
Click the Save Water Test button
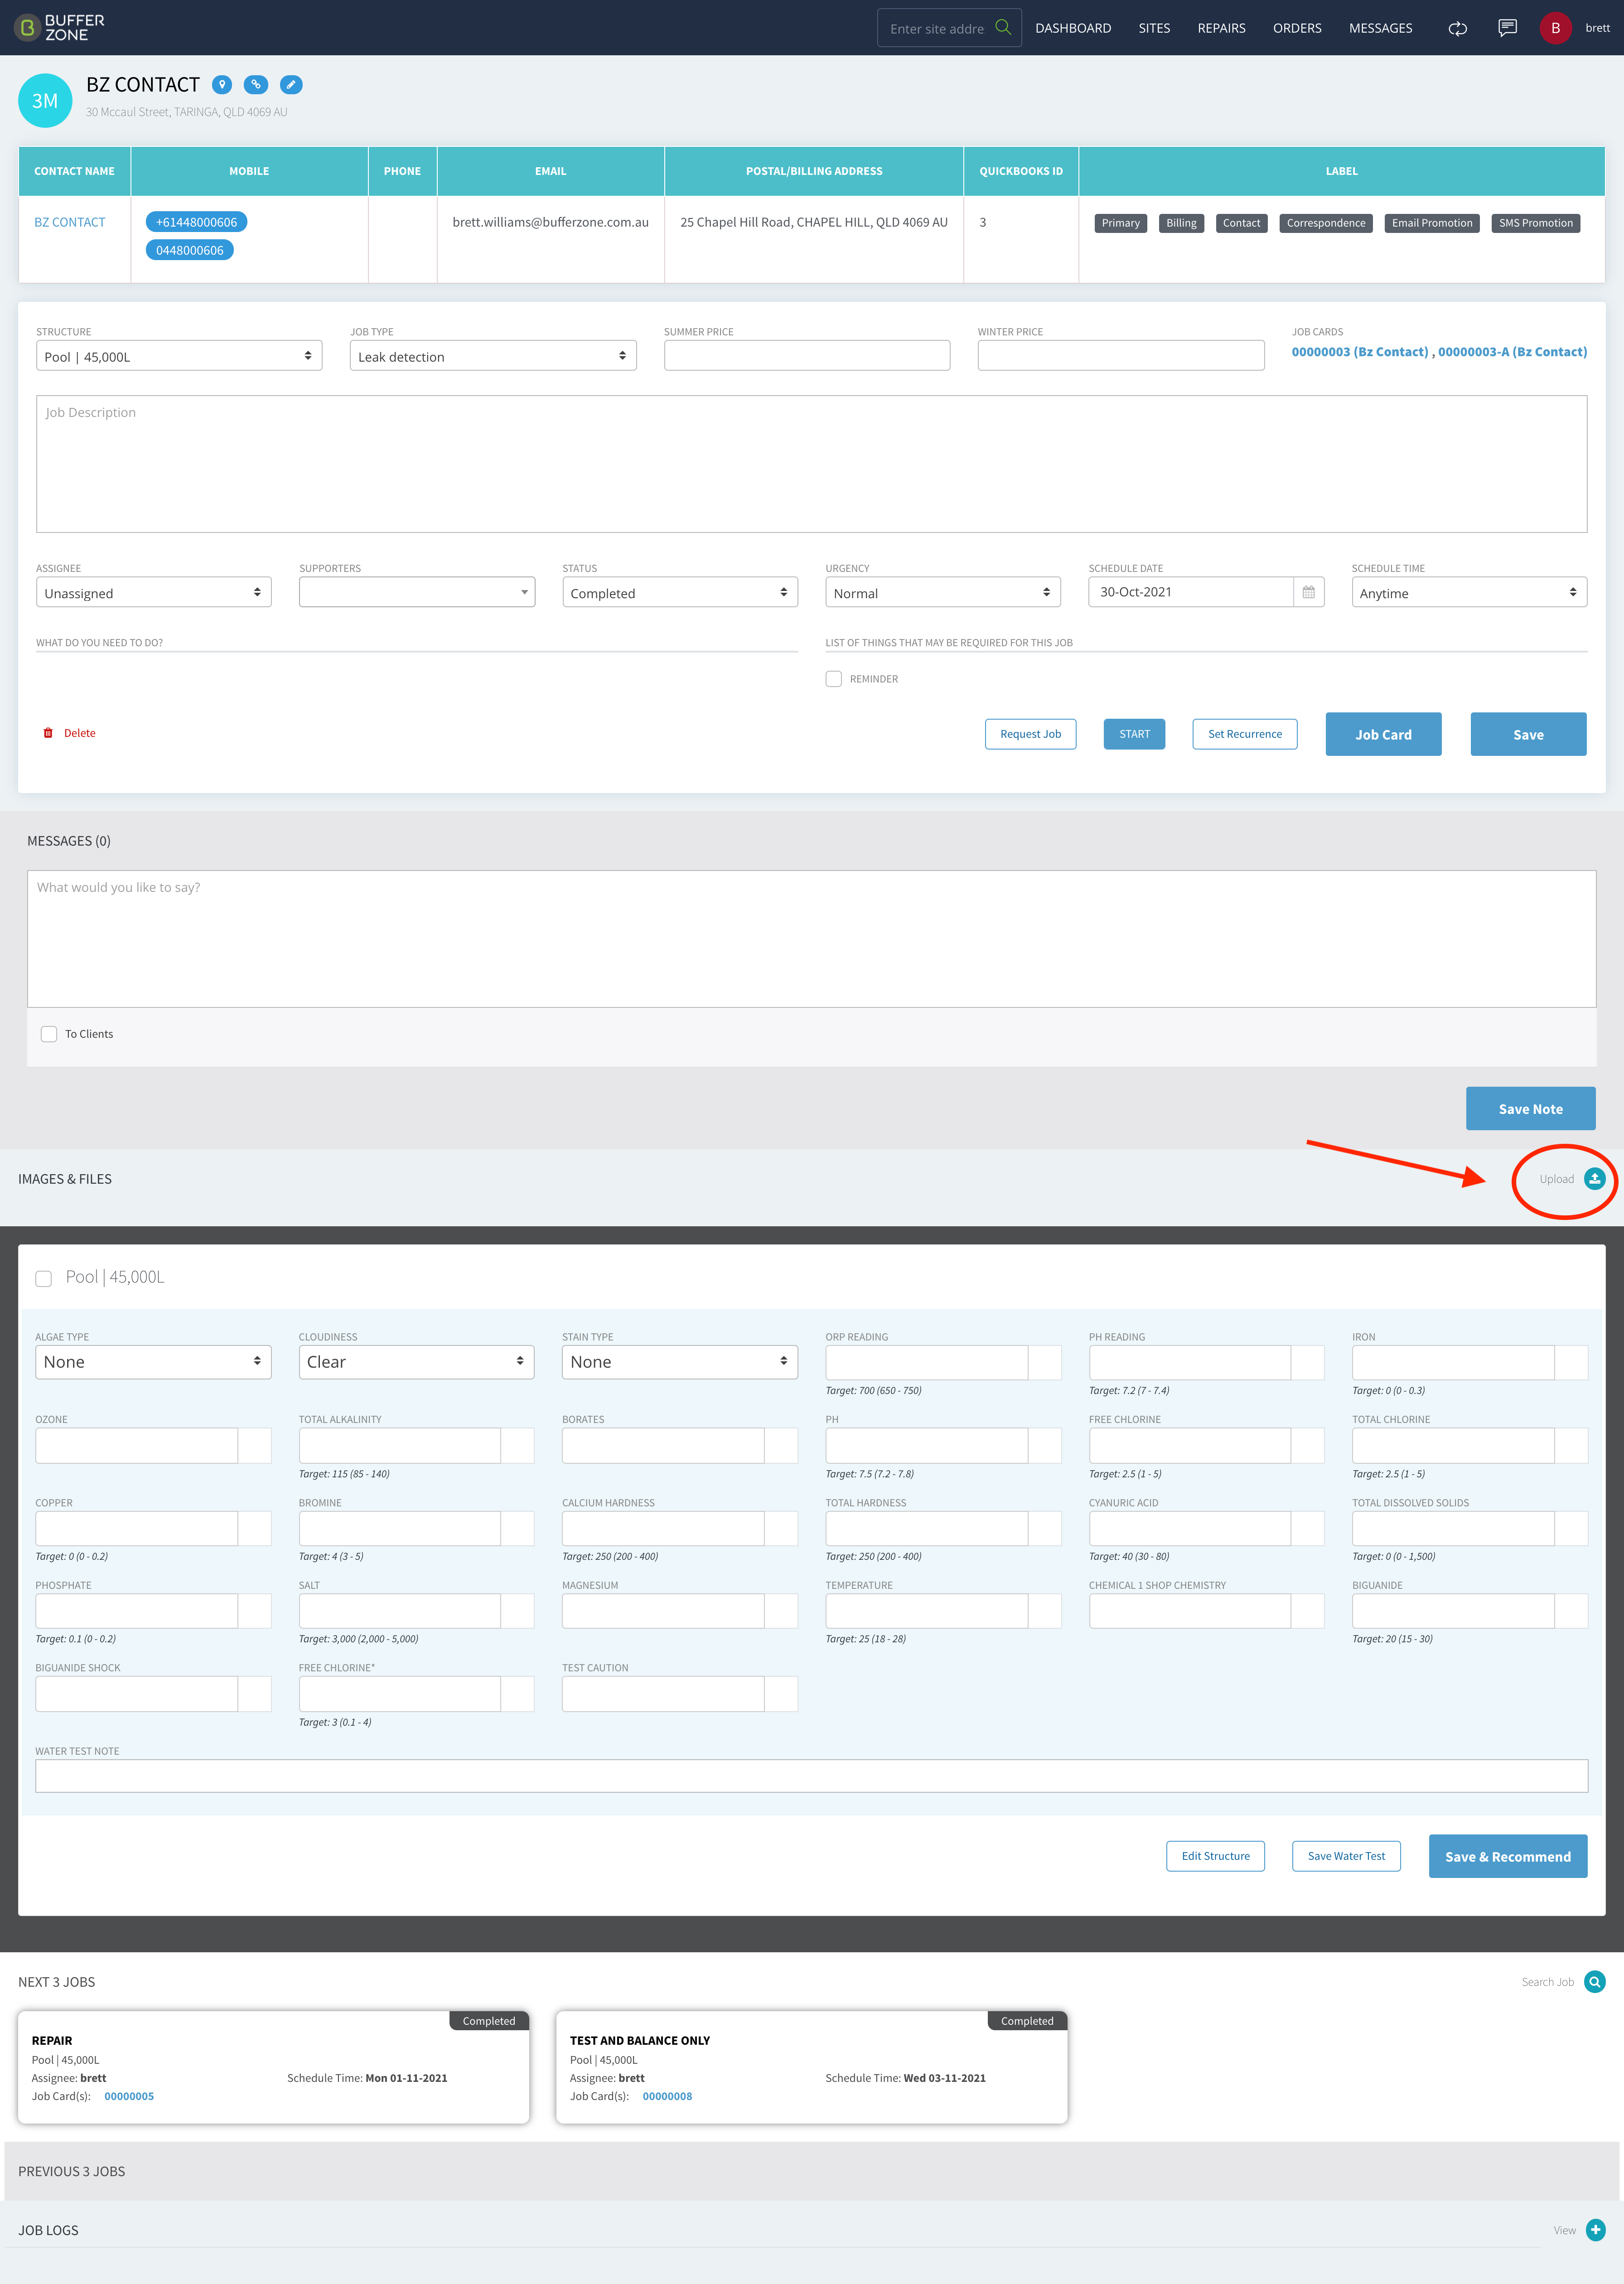point(1346,1856)
